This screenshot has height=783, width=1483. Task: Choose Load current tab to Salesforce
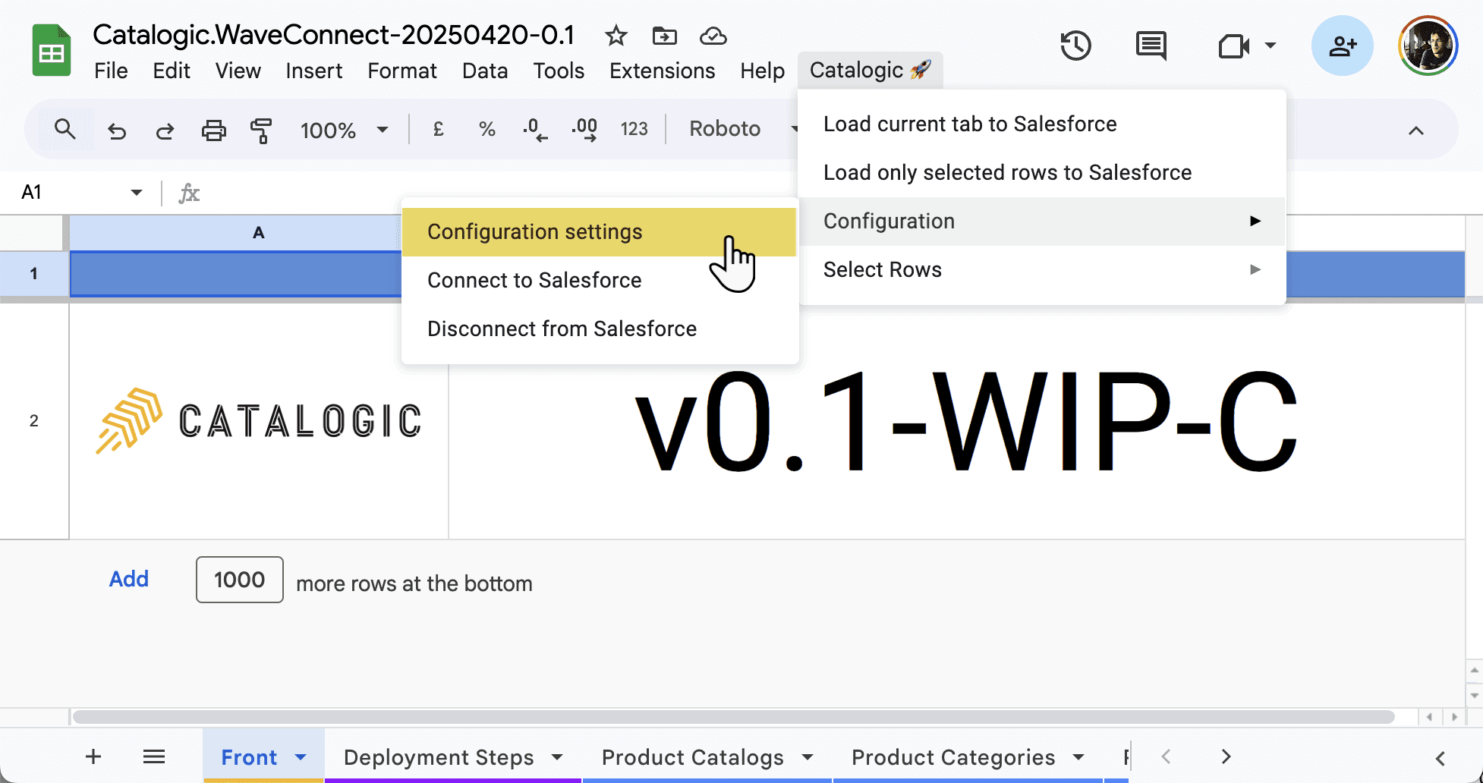(x=1042, y=124)
